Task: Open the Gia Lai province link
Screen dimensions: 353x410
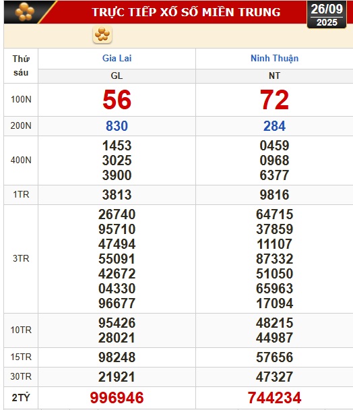Action: [117, 58]
